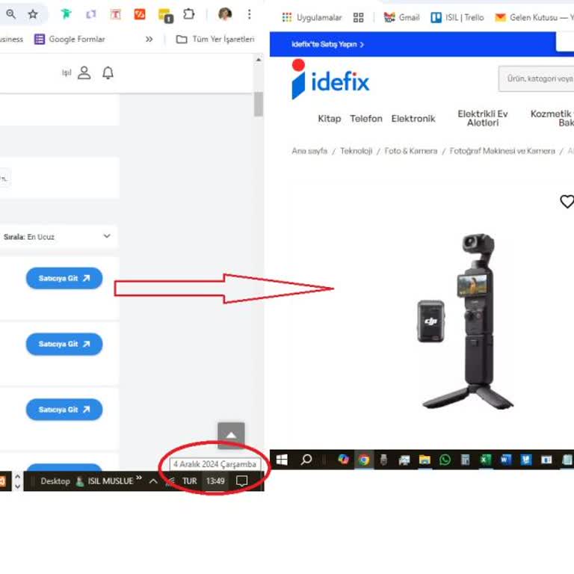Image resolution: width=574 pixels, height=574 pixels.
Task: Click the left window's vertical scrollbar thumb
Action: [x=259, y=104]
